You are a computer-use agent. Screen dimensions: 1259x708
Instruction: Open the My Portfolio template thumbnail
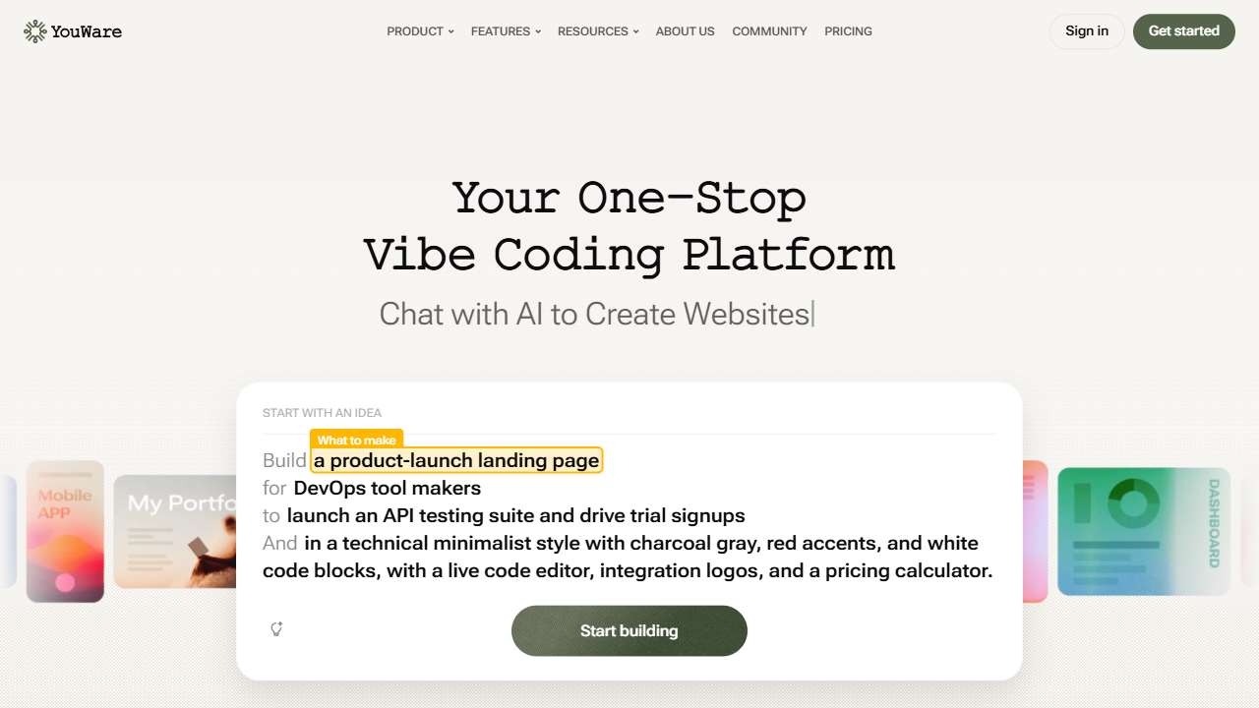click(x=175, y=532)
